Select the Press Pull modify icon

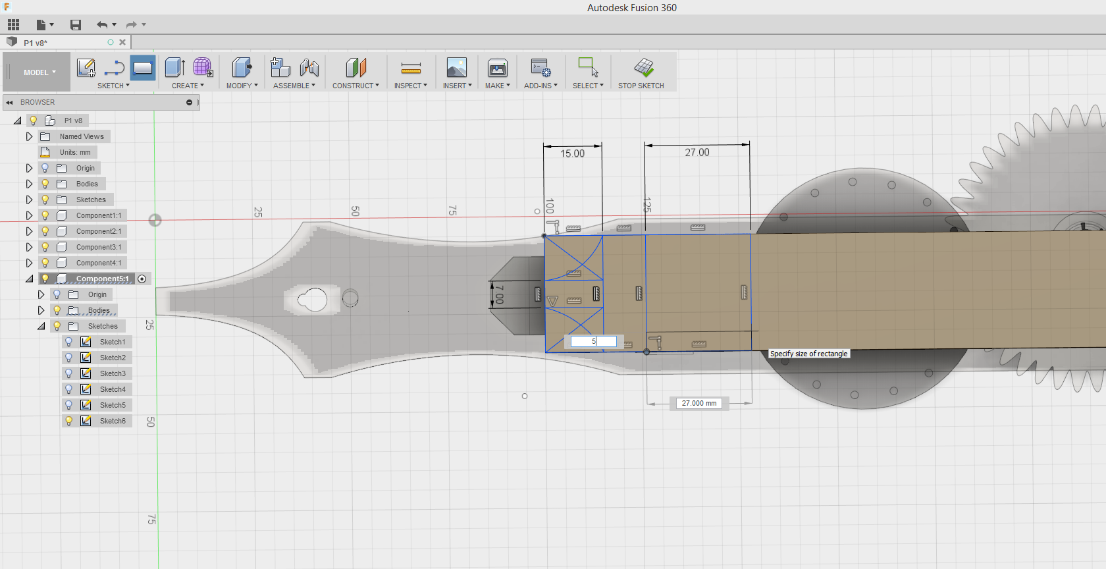(x=242, y=68)
